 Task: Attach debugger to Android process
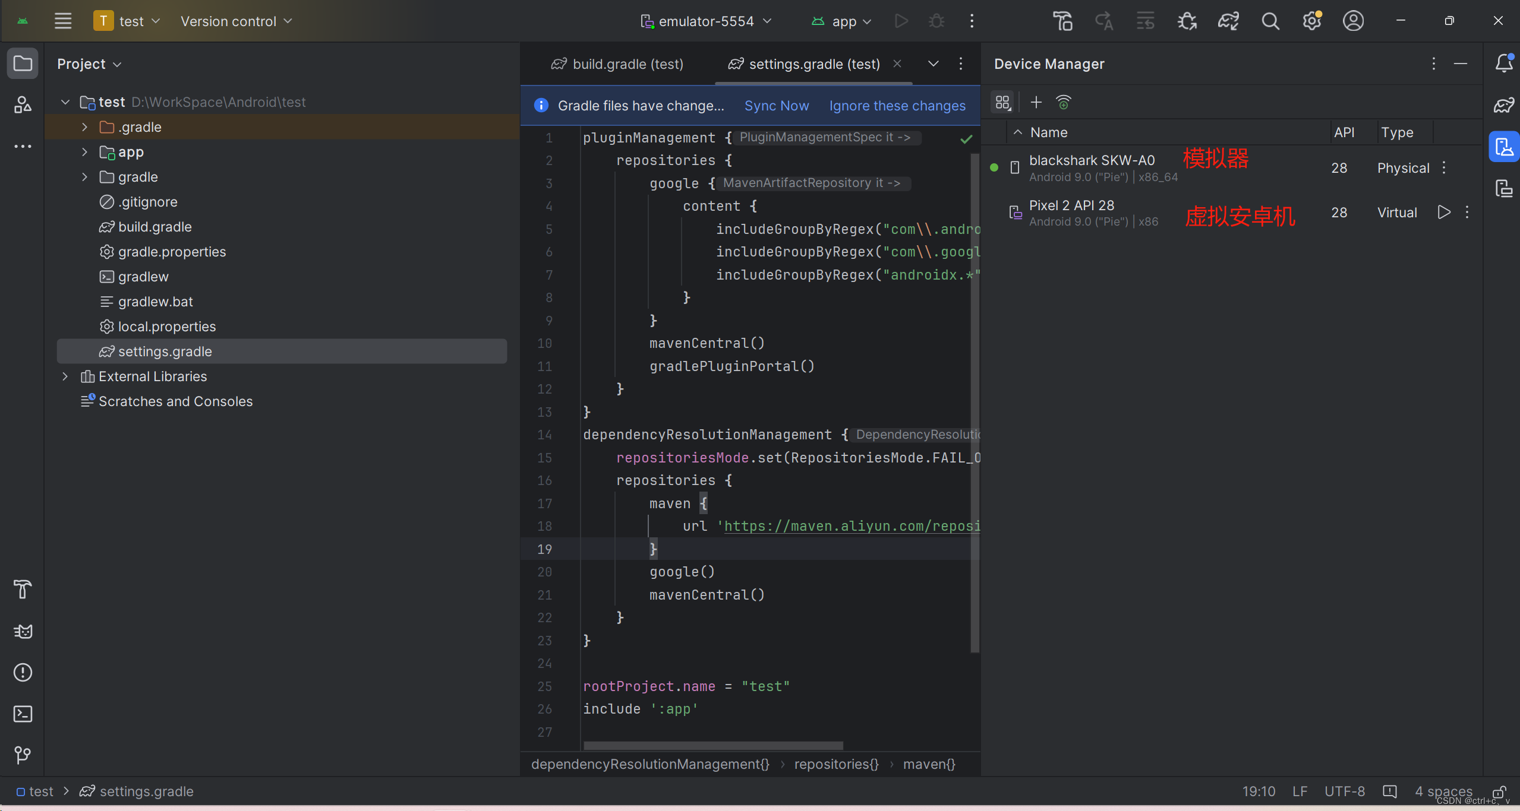(x=1187, y=21)
